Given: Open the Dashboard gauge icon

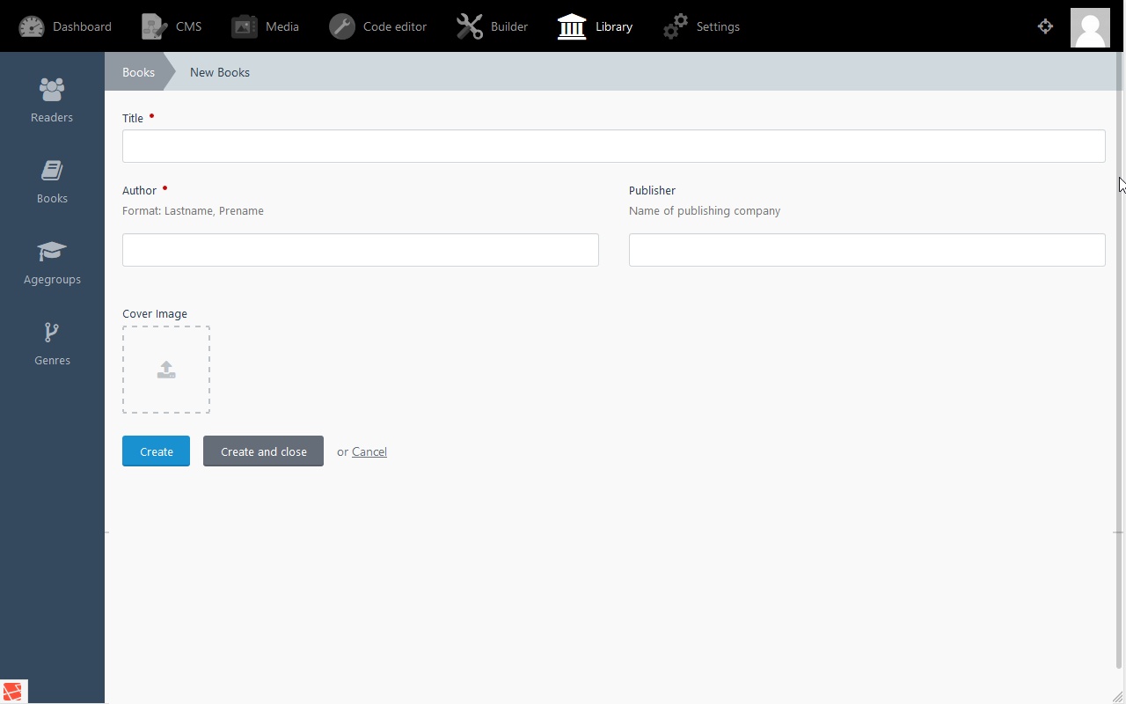Looking at the screenshot, I should 32,26.
